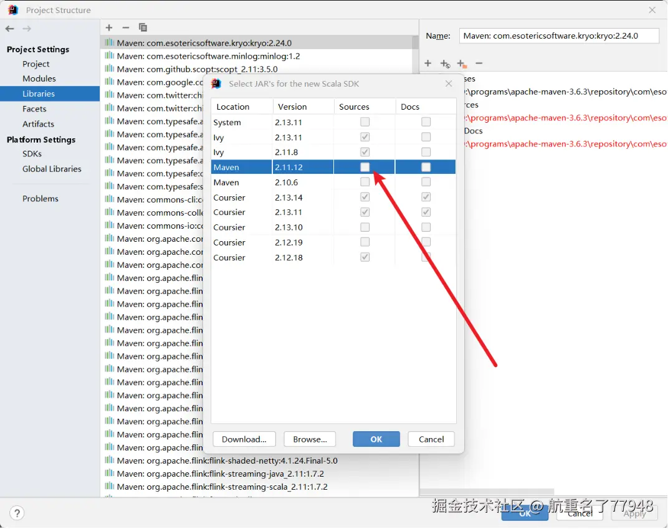Toggle Docs checkbox for System 2.13.11
Screen dimensions: 668x529
point(426,122)
